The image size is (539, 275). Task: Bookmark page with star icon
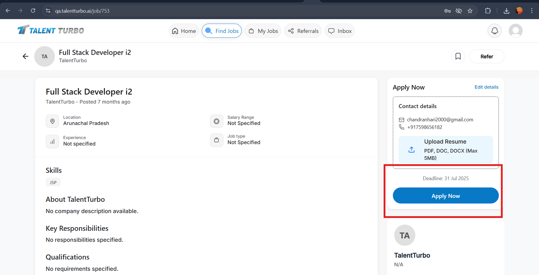point(470,11)
